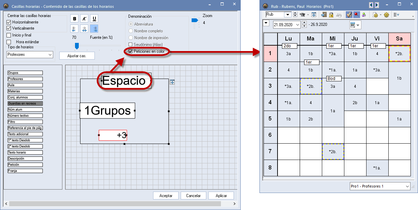The image size is (418, 210).
Task: Select the Materias field item
Action: tap(25, 91)
